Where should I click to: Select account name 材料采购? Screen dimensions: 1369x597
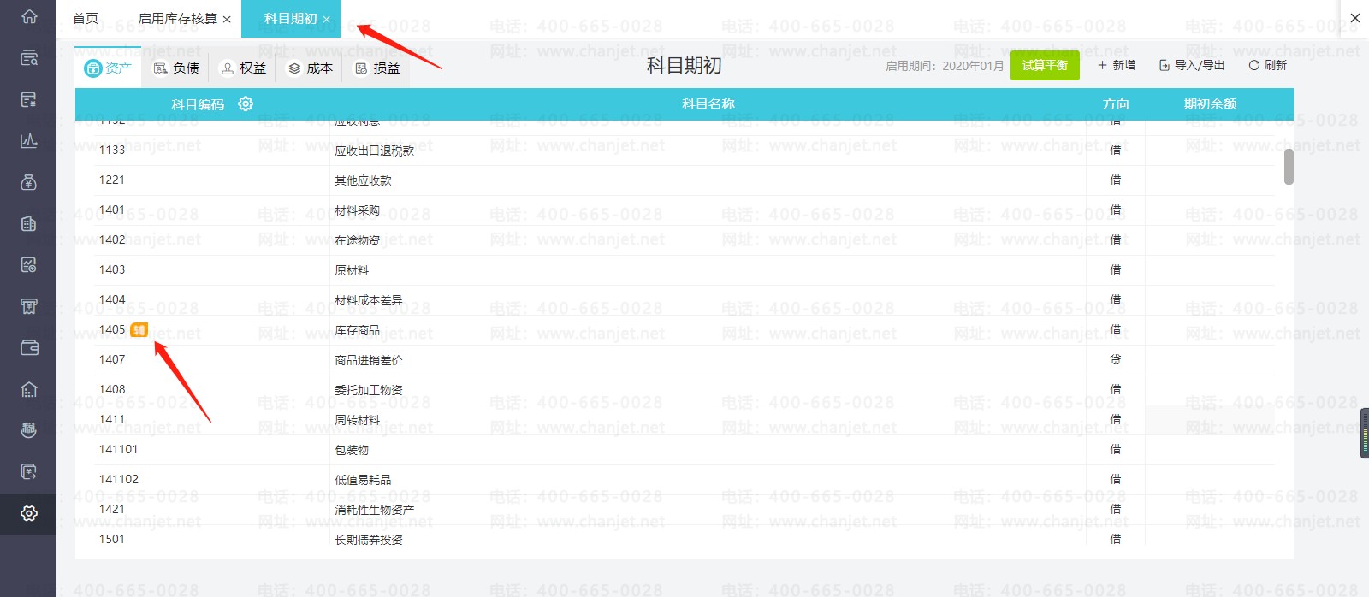point(358,210)
